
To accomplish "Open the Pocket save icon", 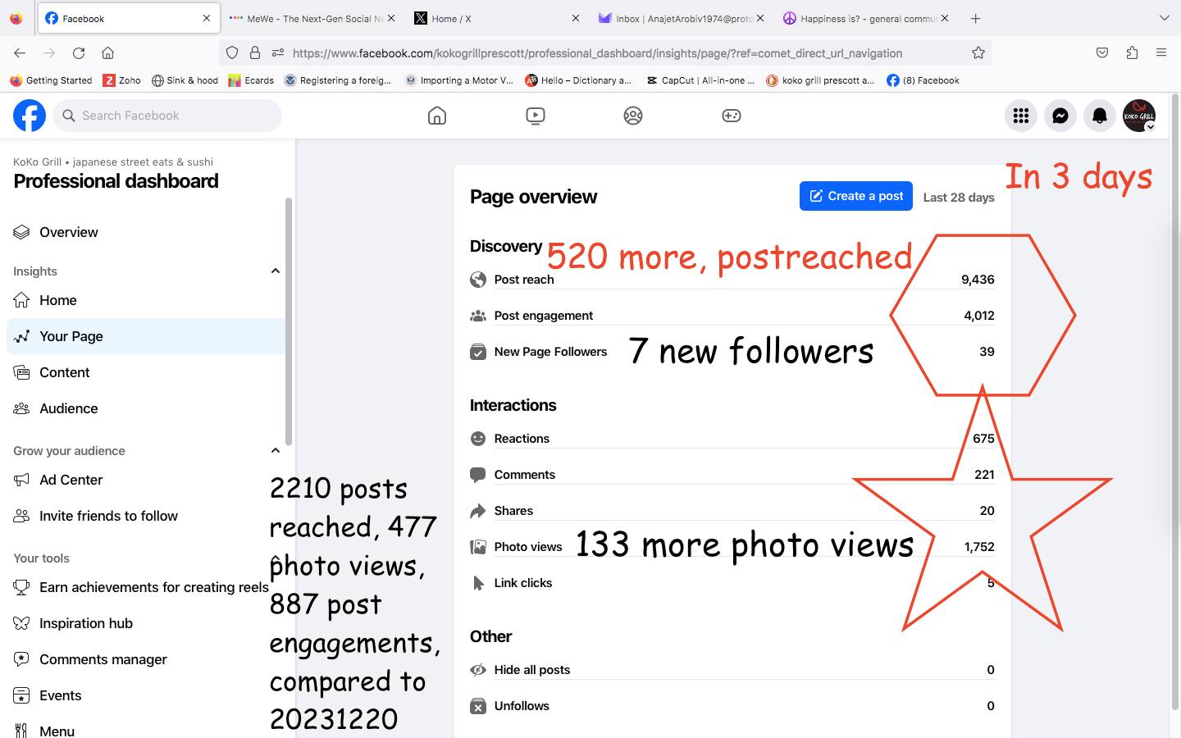I will 1102,52.
